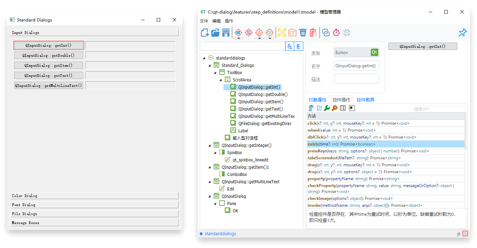Click the methods list vertical scrollbar

click(466, 132)
